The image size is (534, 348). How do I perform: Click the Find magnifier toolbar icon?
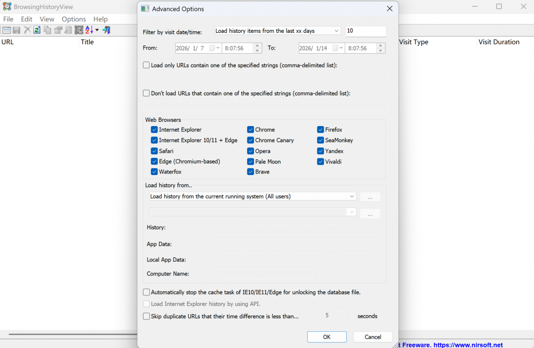68,30
